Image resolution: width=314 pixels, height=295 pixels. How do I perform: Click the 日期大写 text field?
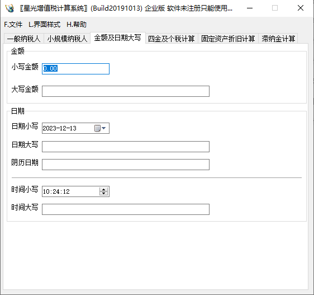point(126,147)
